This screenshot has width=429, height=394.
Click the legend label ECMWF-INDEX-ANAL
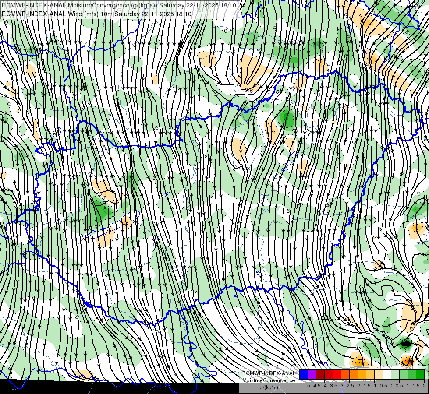269,373
